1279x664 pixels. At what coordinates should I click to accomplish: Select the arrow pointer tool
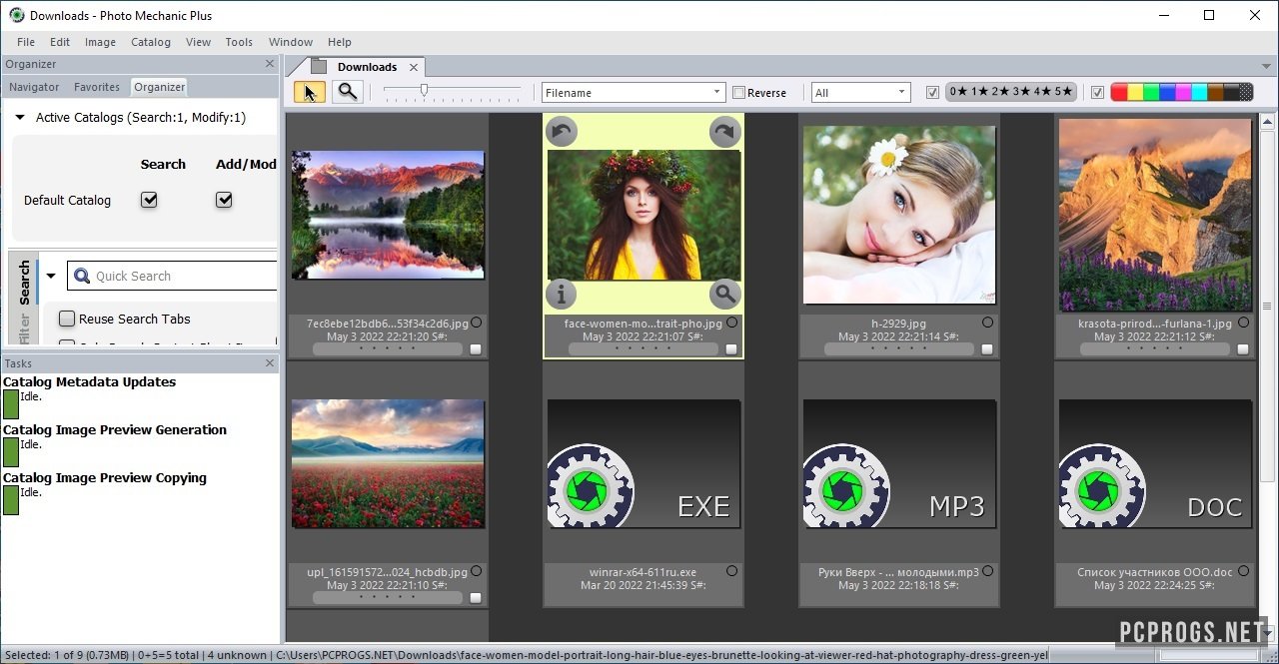point(310,92)
